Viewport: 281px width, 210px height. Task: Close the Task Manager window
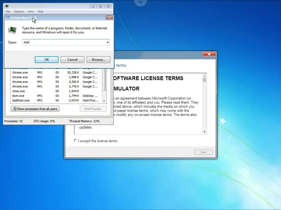(x=108, y=6)
